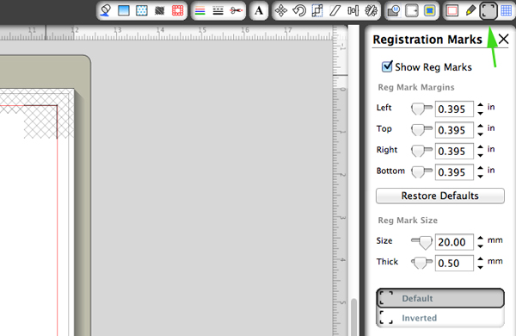Image resolution: width=516 pixels, height=336 pixels.
Task: Select the pencil Sketch Pen tool
Action: point(470,11)
